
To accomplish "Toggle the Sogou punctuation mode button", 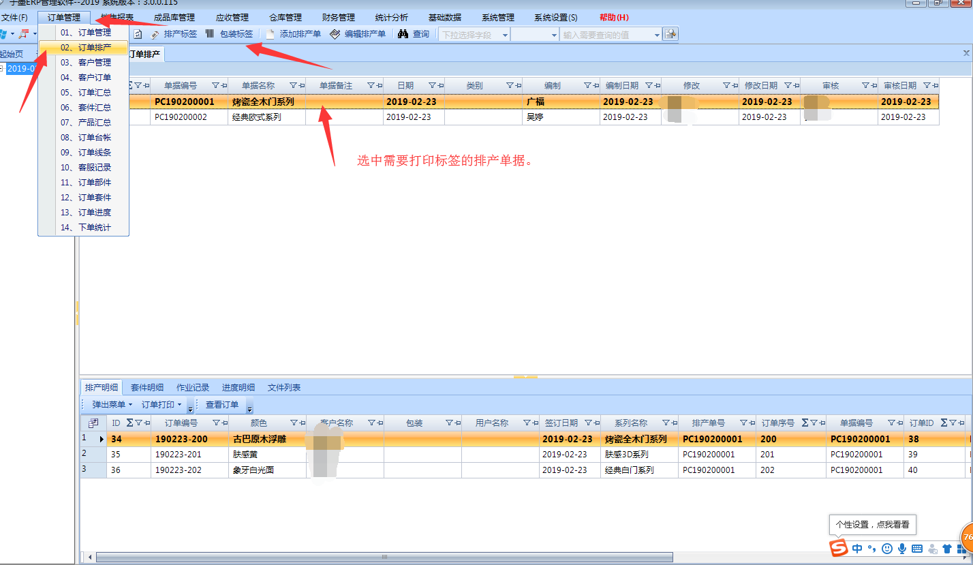I will coord(872,549).
